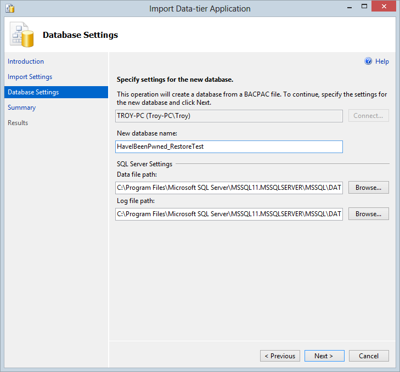Open the Import Settings step
The height and width of the screenshot is (372, 400).
click(30, 77)
